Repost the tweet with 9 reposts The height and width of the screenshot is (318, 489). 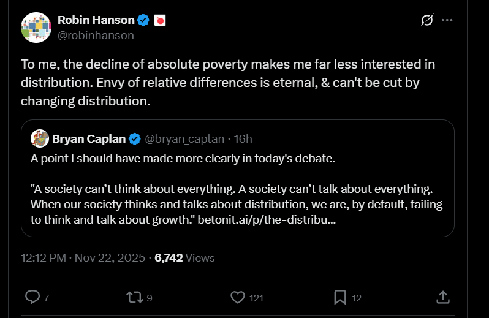(133, 297)
